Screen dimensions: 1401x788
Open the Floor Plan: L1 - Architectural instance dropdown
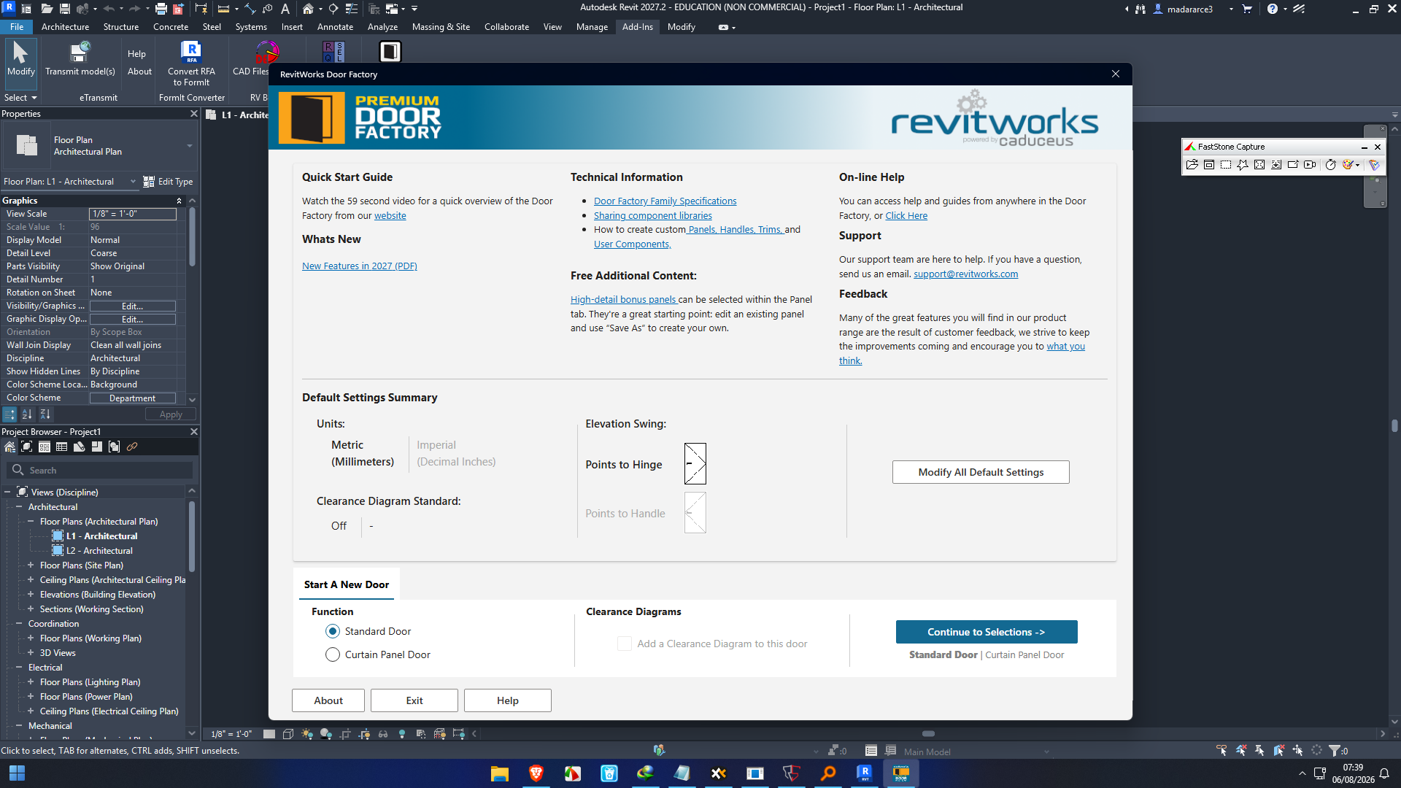click(133, 182)
